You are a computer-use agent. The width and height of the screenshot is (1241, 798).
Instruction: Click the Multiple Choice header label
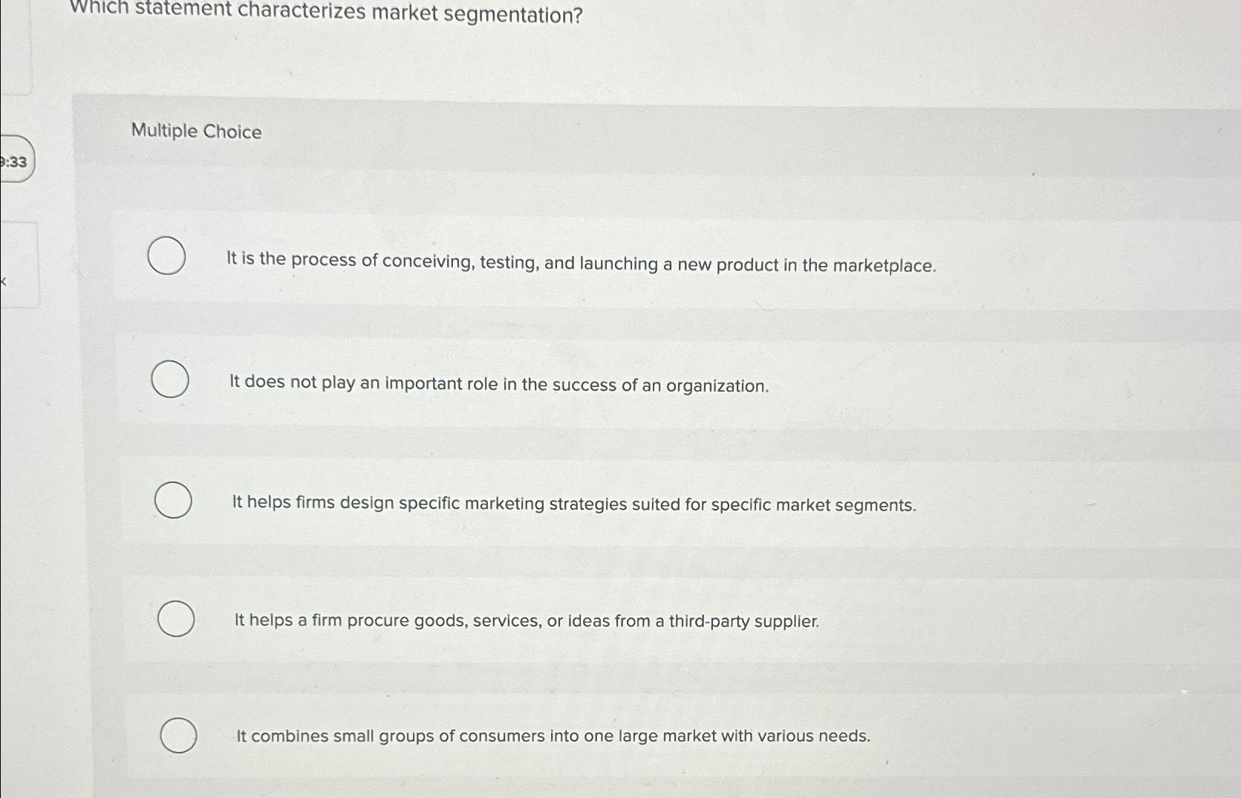pyautogui.click(x=196, y=132)
